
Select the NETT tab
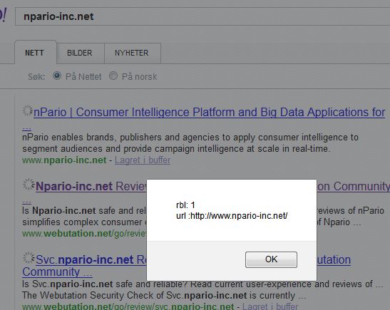[34, 53]
